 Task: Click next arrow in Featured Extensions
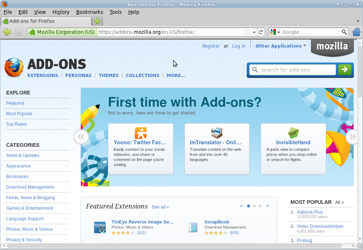[268, 206]
